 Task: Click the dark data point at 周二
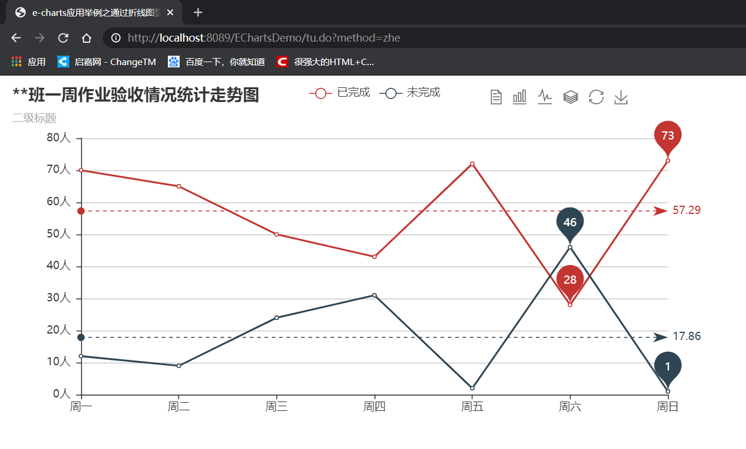tap(178, 366)
